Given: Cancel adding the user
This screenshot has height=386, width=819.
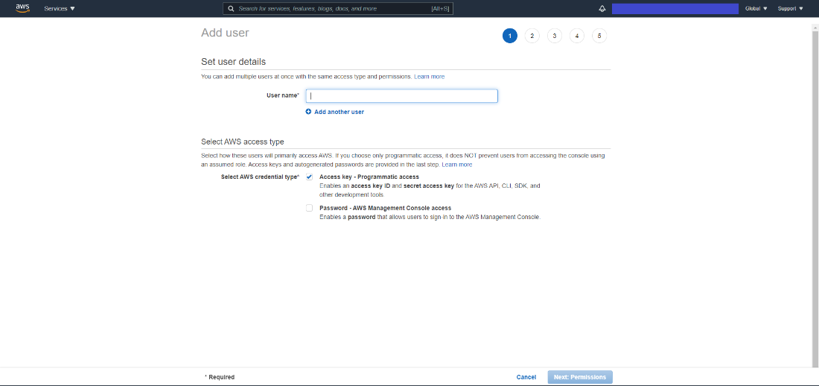Looking at the screenshot, I should [x=526, y=377].
